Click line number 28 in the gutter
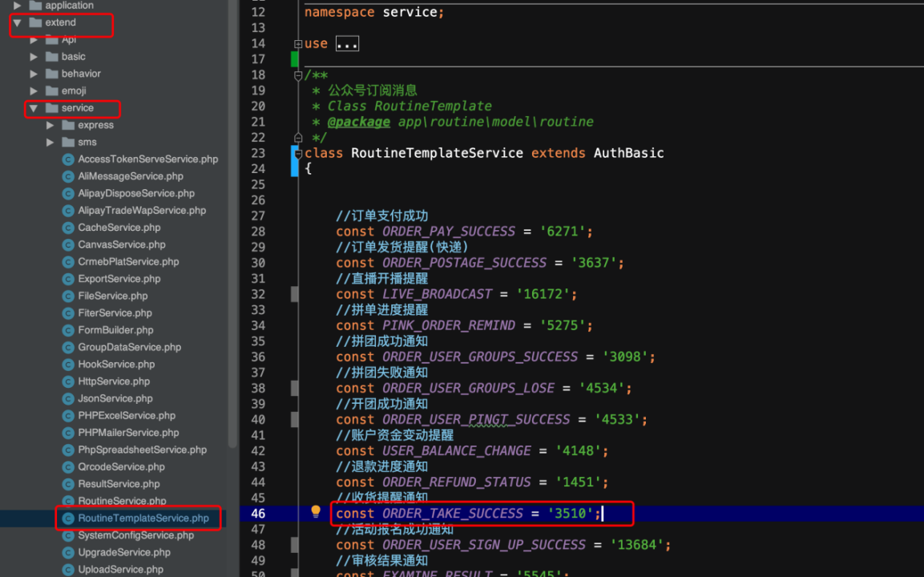924x577 pixels. (x=258, y=232)
